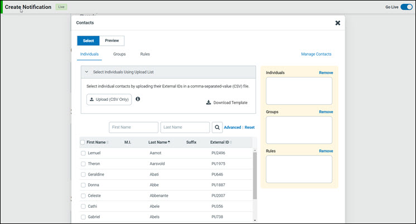This screenshot has height=224, width=416.
Task: Check the box for Lemuel Aamot
Action: 83,153
